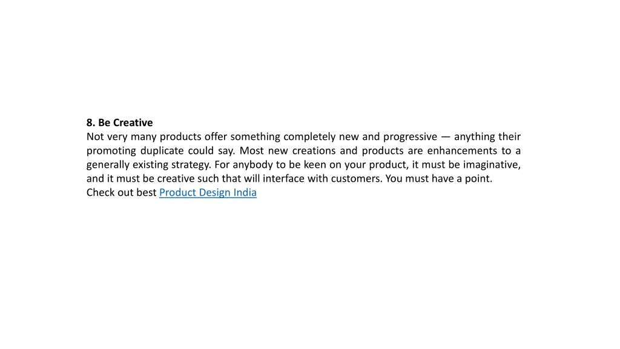The width and height of the screenshot is (620, 349).
Task: Click the word 'anybody' in the paragraph
Action: click(252, 165)
